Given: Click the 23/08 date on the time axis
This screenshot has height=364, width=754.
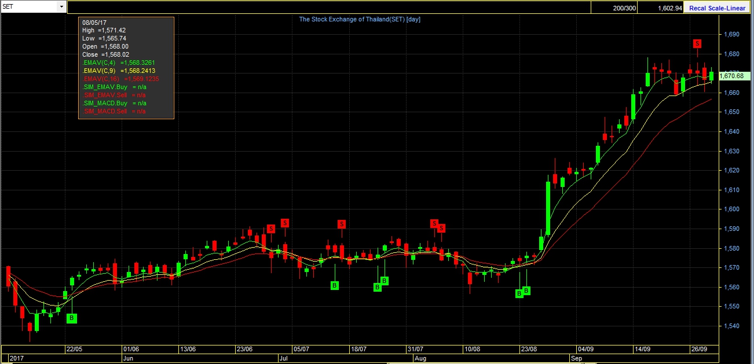Looking at the screenshot, I should tap(528, 350).
